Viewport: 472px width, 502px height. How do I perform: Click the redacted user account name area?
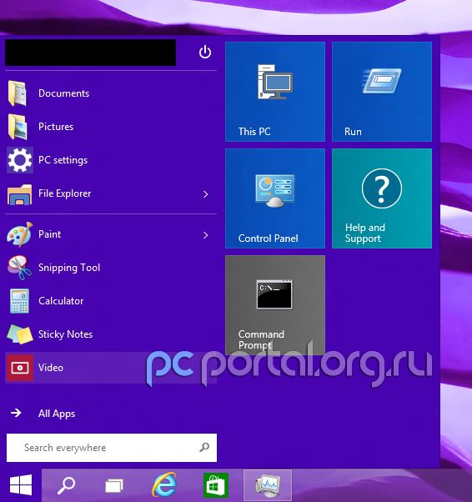(x=90, y=53)
